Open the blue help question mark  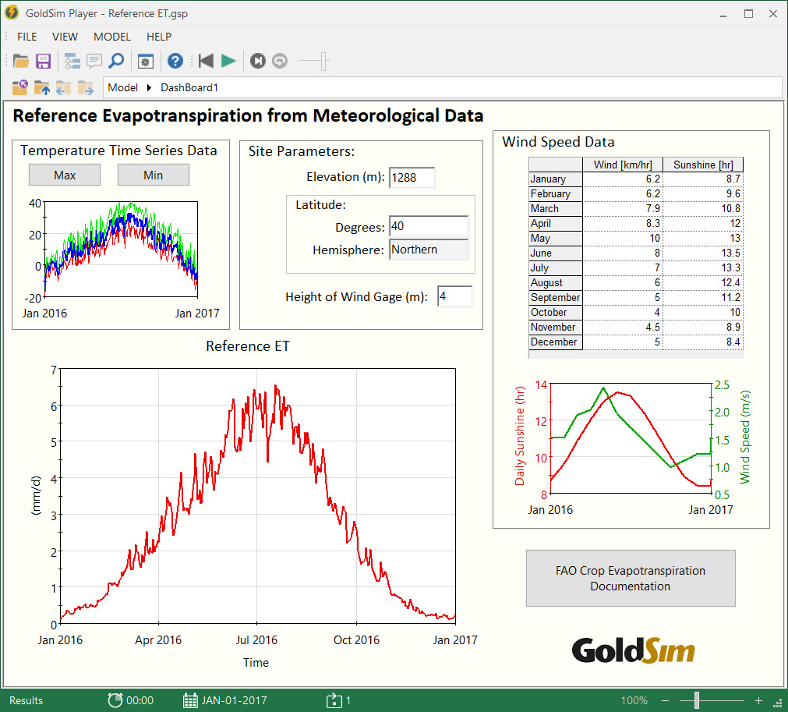pyautogui.click(x=175, y=62)
